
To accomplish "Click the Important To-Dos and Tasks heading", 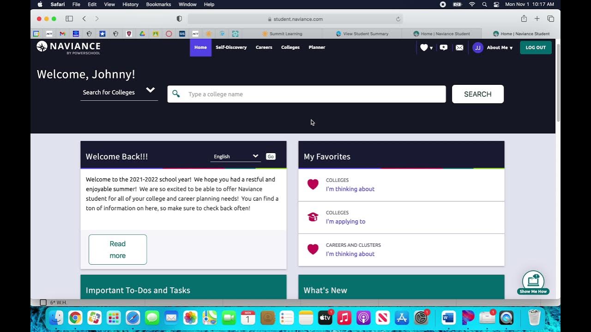I will point(138,290).
